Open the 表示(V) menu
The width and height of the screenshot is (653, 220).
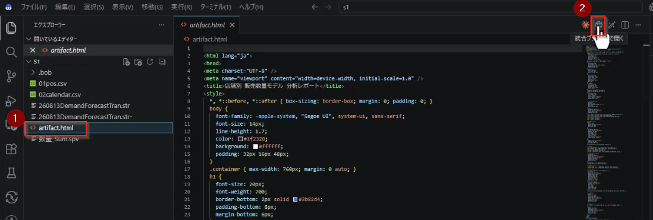[123, 7]
